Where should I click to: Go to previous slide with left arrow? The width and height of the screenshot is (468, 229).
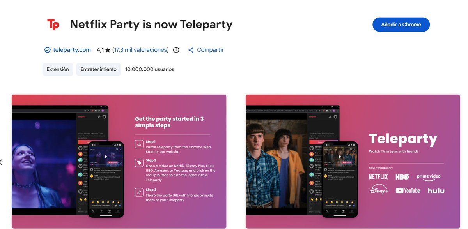tap(1, 162)
